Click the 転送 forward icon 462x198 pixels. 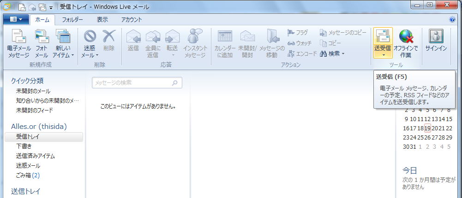point(172,37)
